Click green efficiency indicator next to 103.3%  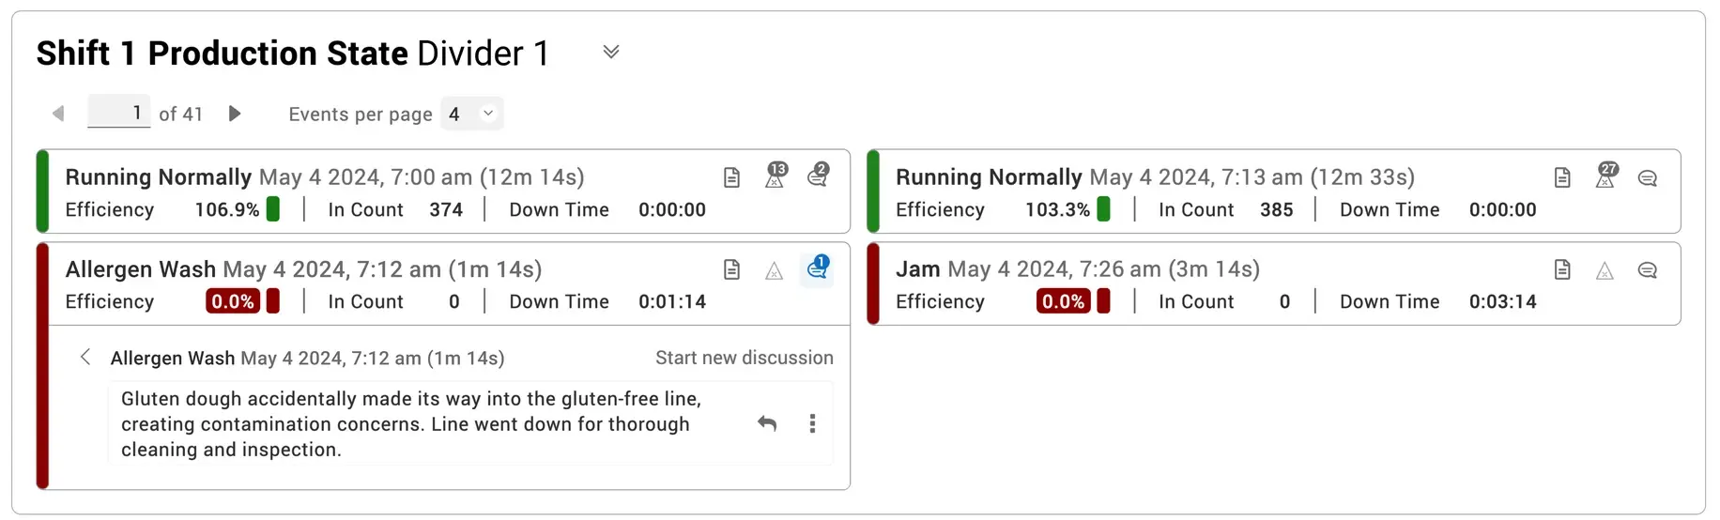click(1104, 208)
